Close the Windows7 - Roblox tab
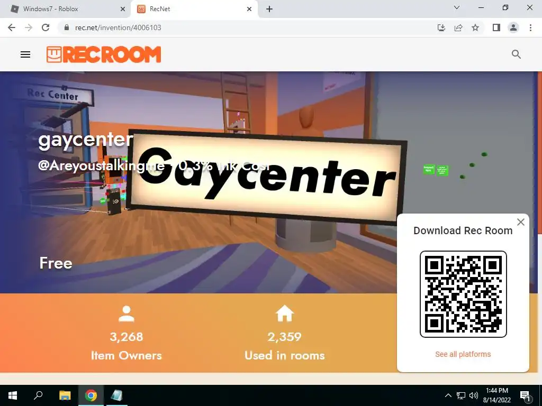542x406 pixels. click(123, 10)
